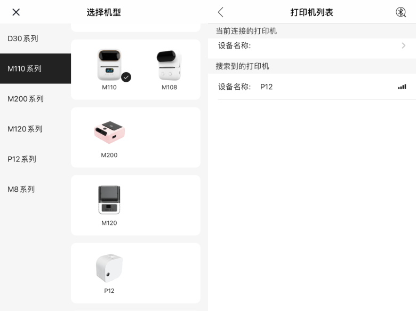This screenshot has height=311, width=416.
Task: Go back from printer list
Action: 221,12
